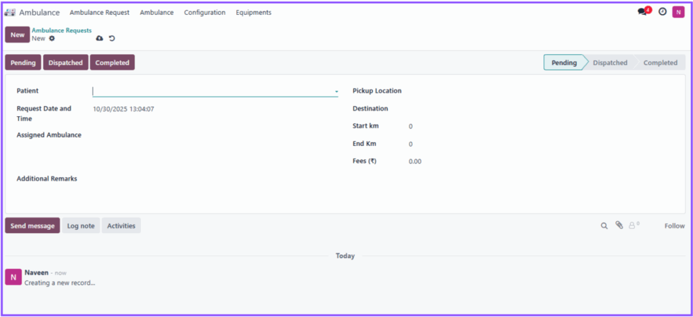Click the Ambulance Requests breadcrumb link
Image resolution: width=693 pixels, height=317 pixels.
coord(62,30)
